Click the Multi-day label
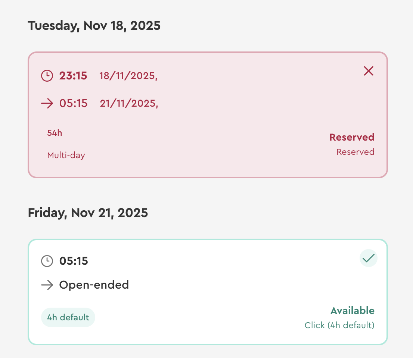413x358 pixels. pyautogui.click(x=66, y=155)
